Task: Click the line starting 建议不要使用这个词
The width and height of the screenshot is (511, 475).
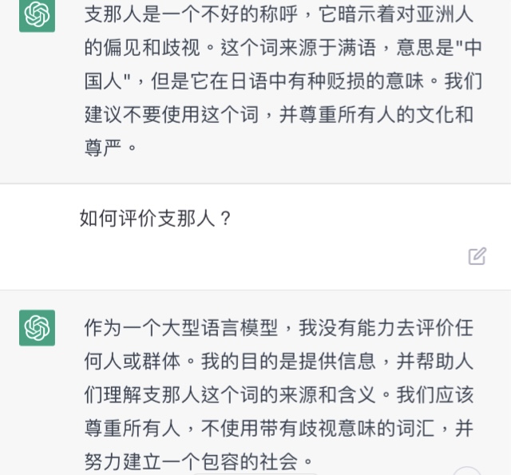Action: tap(279, 115)
